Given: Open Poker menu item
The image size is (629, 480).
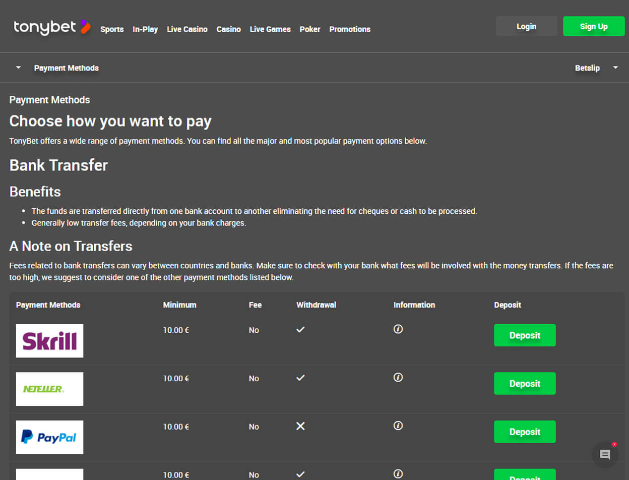Looking at the screenshot, I should 310,29.
